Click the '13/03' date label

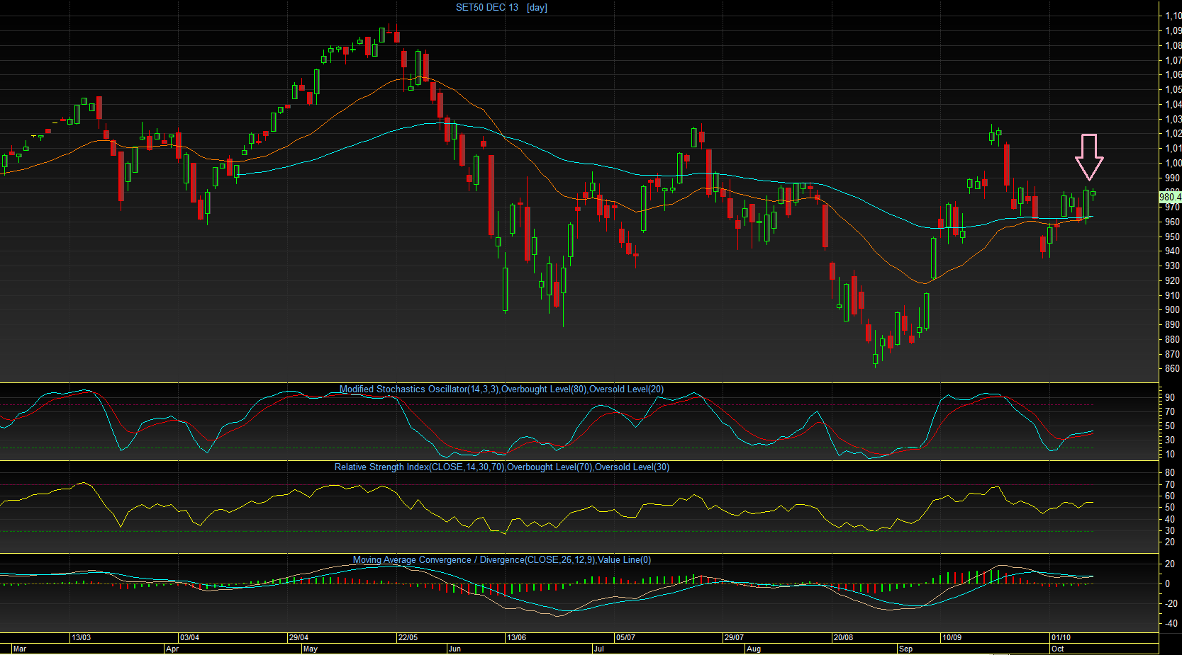click(x=82, y=637)
